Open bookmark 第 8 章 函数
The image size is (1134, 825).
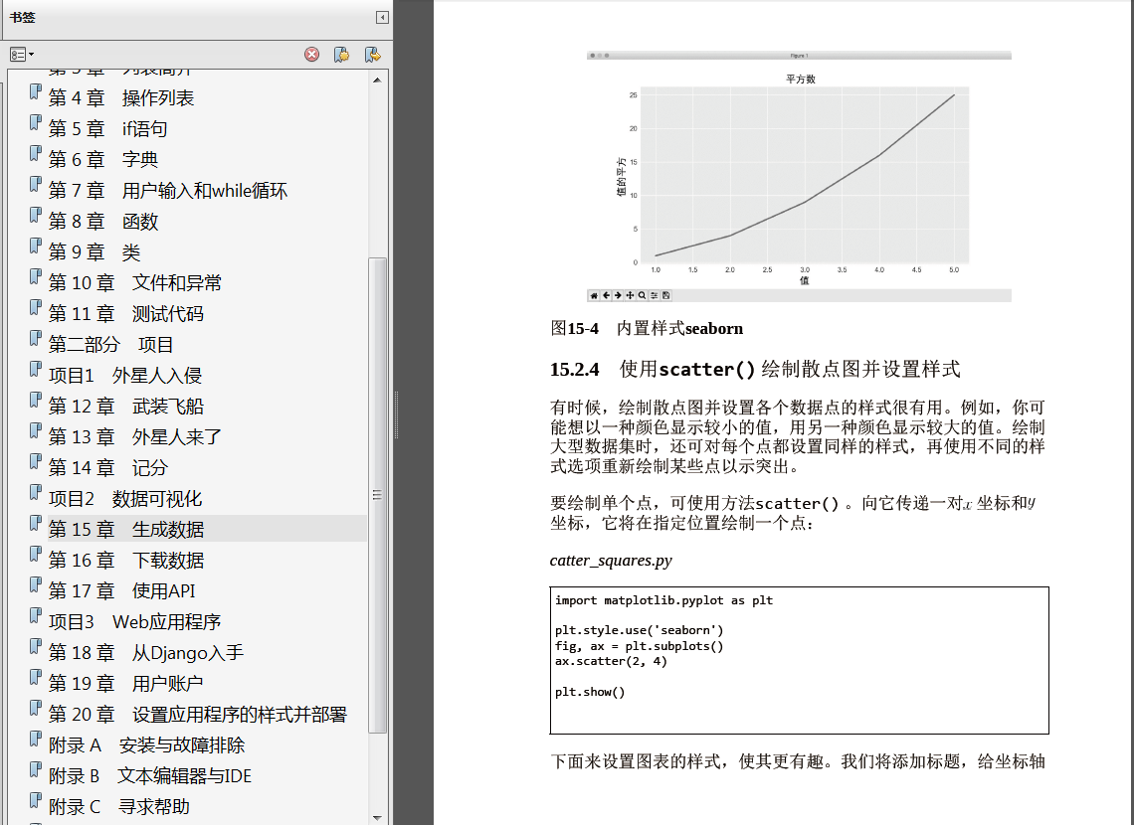(102, 221)
